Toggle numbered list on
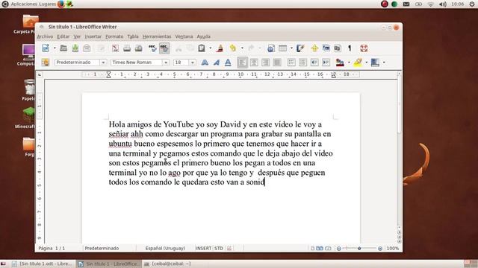Image resolution: width=478 pixels, height=268 pixels. [291, 63]
